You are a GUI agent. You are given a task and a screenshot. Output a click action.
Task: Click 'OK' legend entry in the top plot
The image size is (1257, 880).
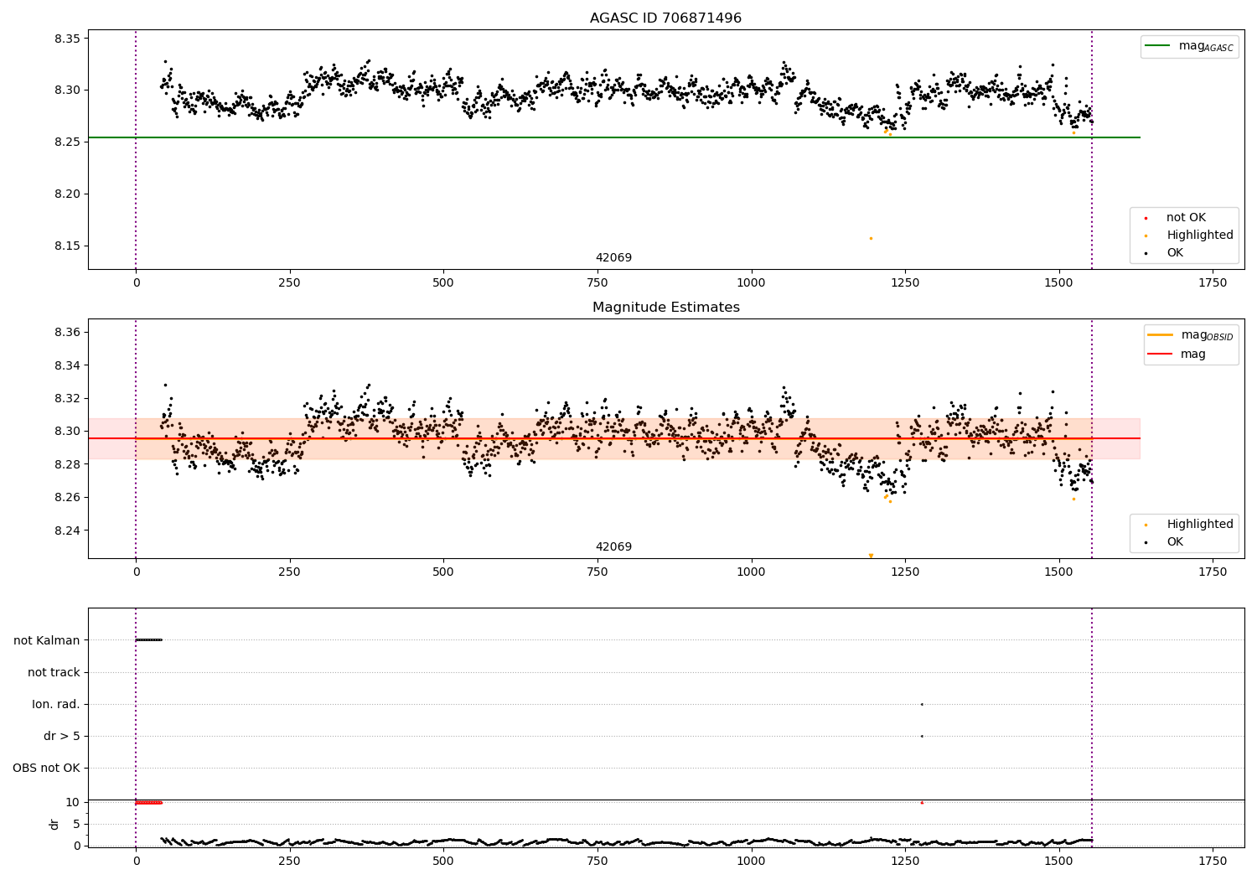point(1174,253)
